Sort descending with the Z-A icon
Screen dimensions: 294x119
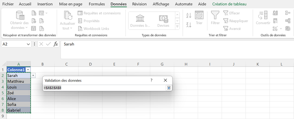tap(189, 25)
